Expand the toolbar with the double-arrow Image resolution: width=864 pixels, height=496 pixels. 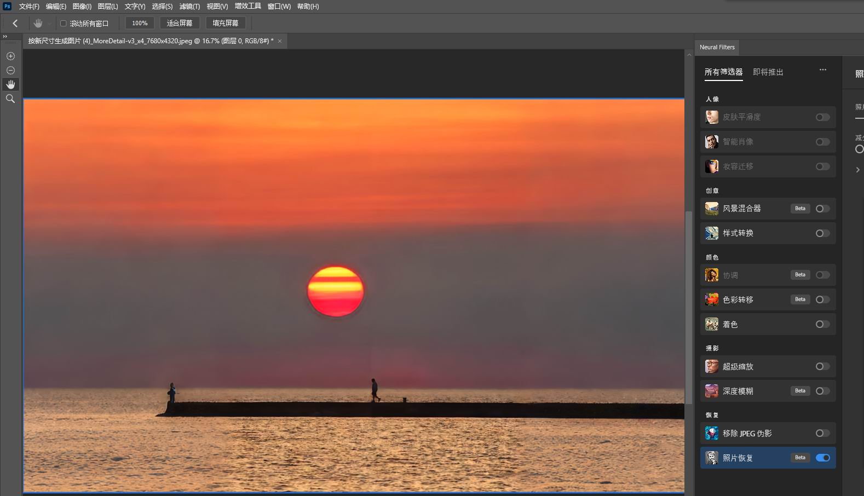click(5, 37)
